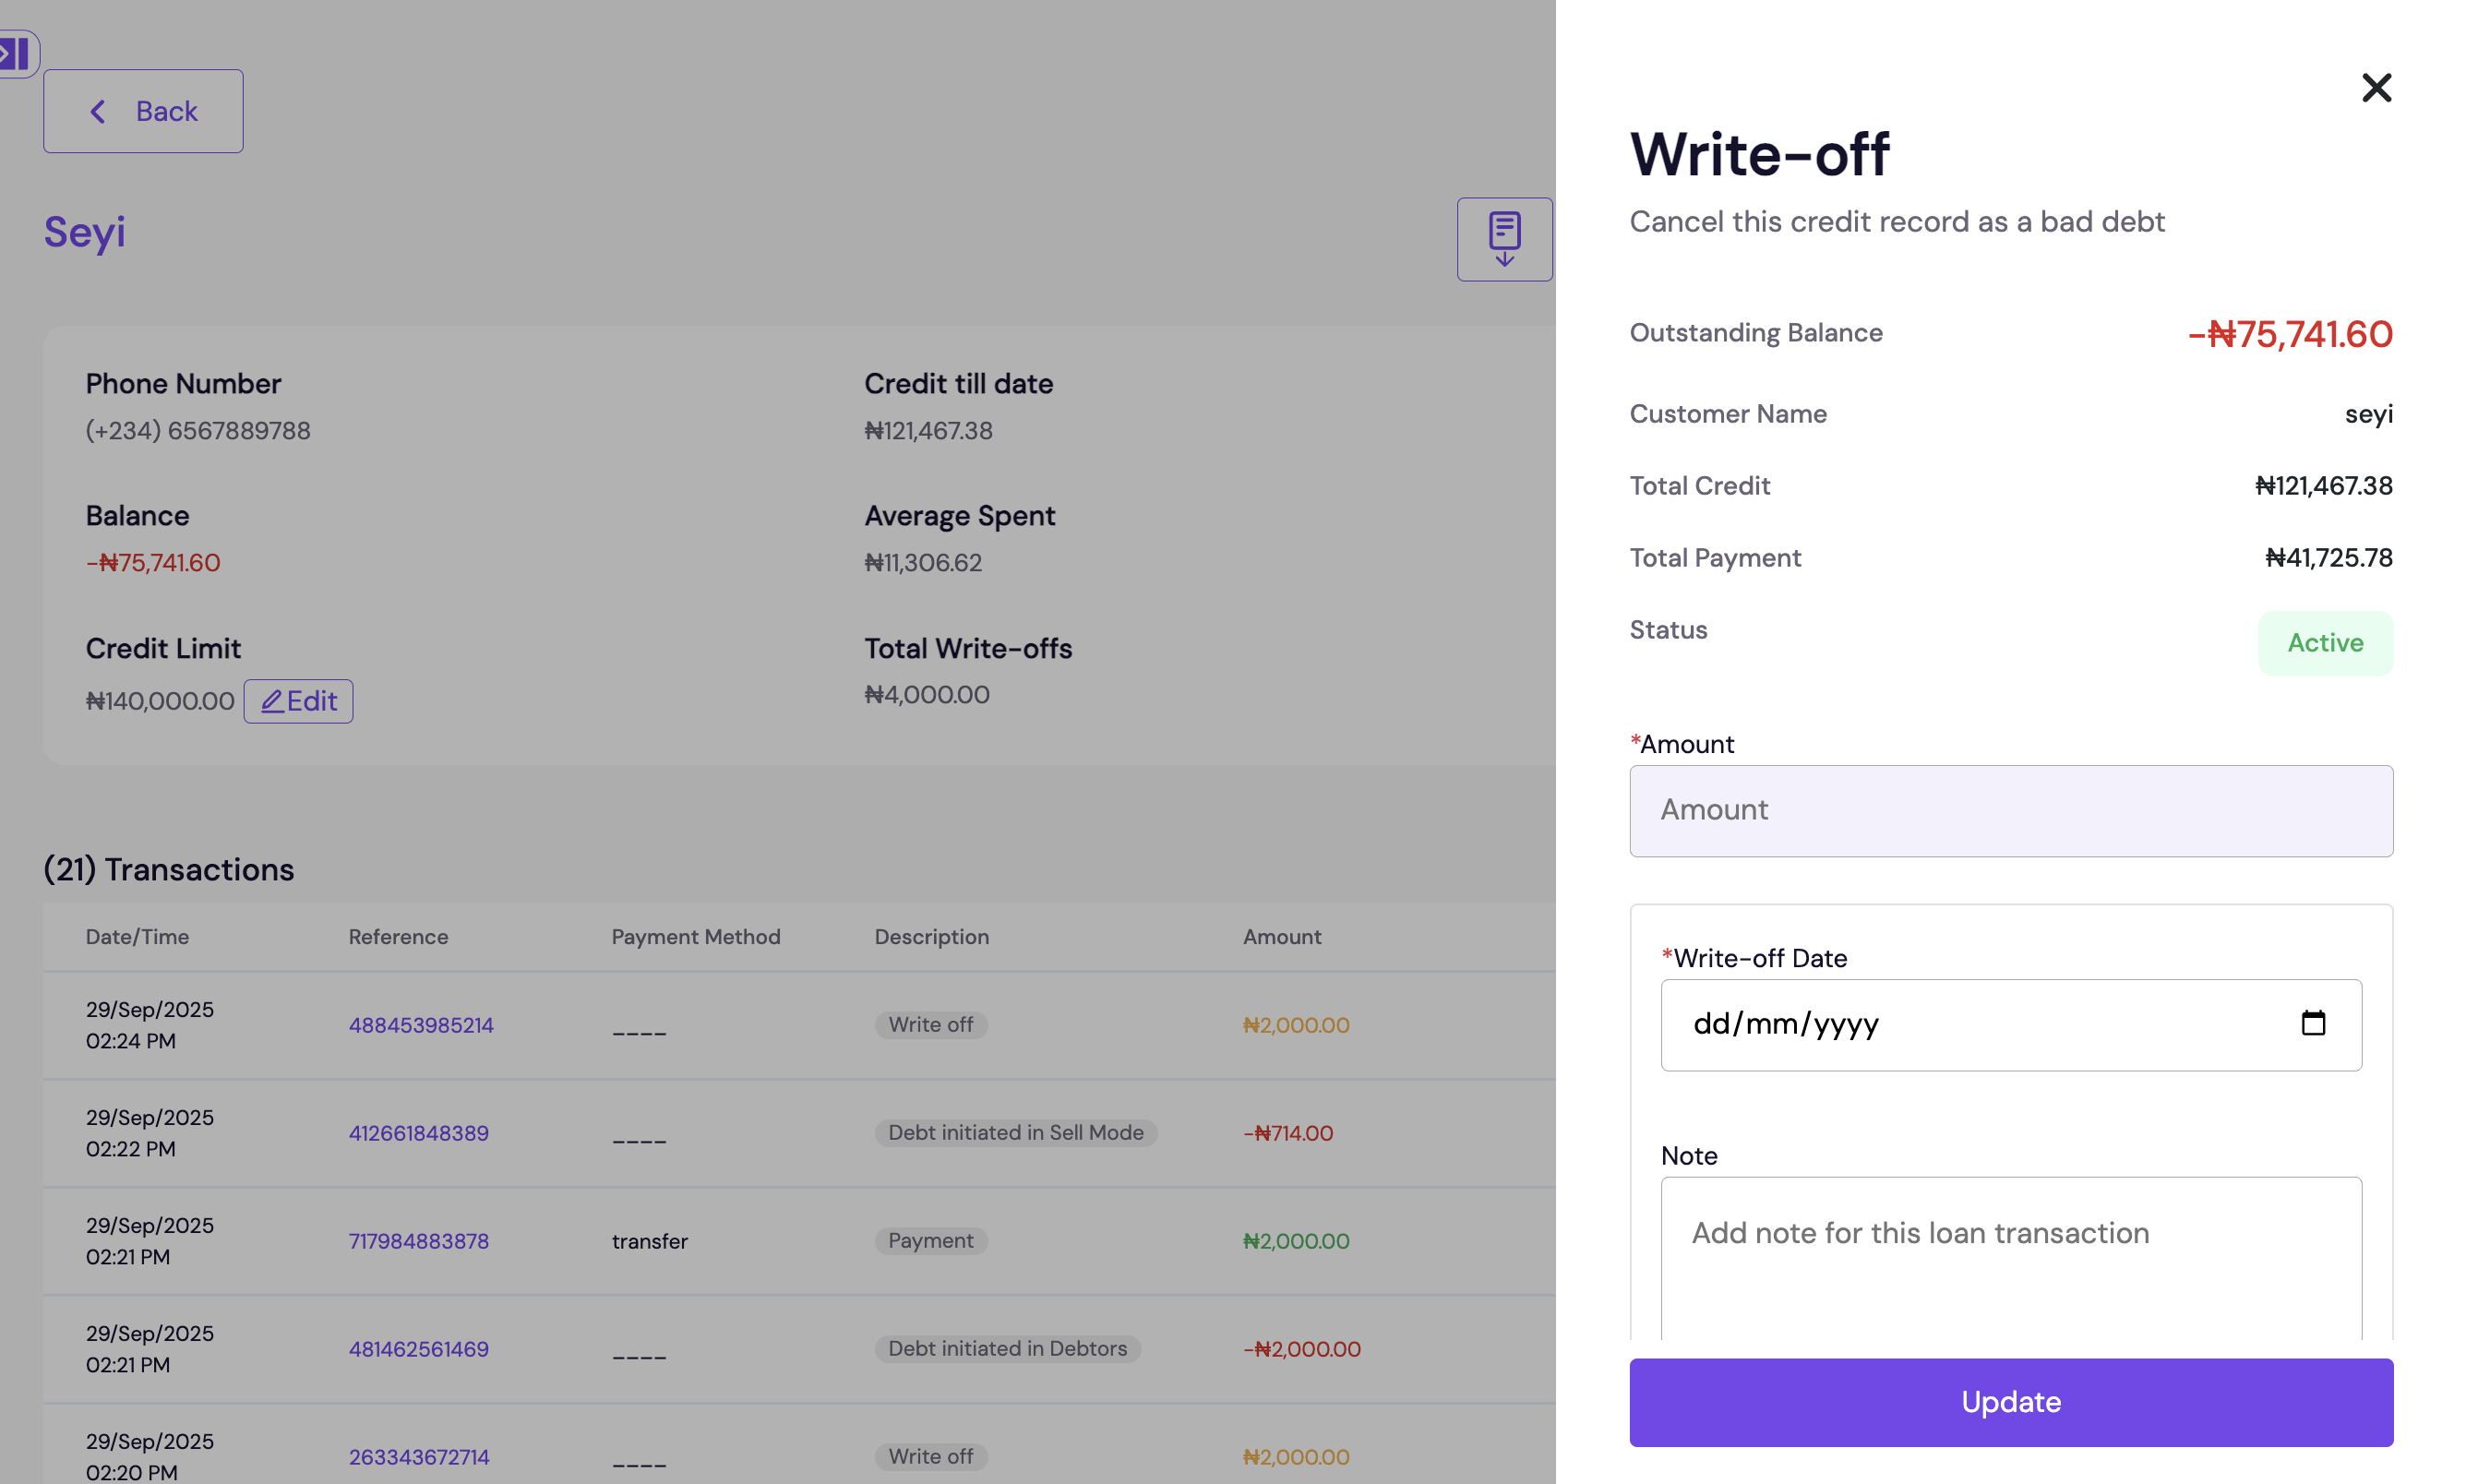Open the Write-off Date calendar picker
The width and height of the screenshot is (2466, 1484).
pyautogui.click(x=2312, y=1023)
